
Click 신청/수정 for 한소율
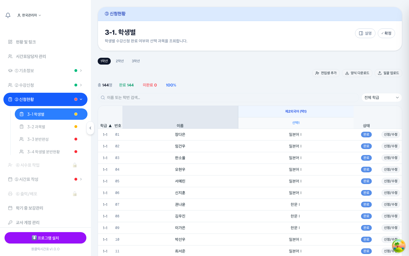tap(391, 158)
